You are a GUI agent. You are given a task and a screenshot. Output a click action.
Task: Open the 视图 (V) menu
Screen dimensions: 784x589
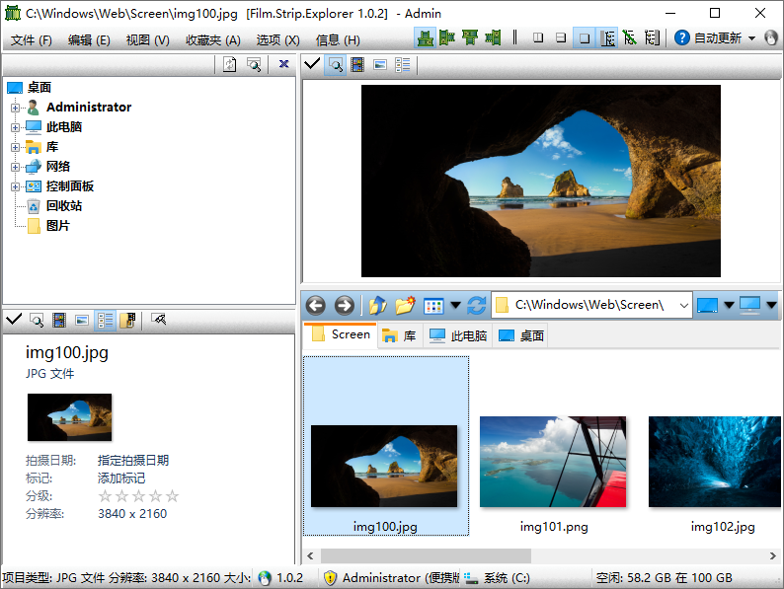[x=147, y=40]
